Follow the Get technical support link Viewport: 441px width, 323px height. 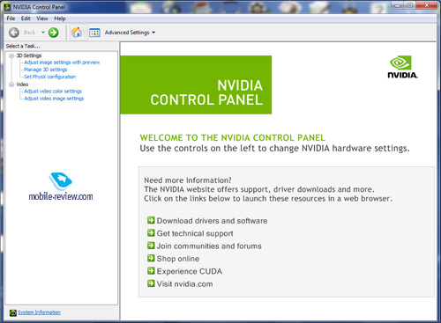tap(195, 233)
